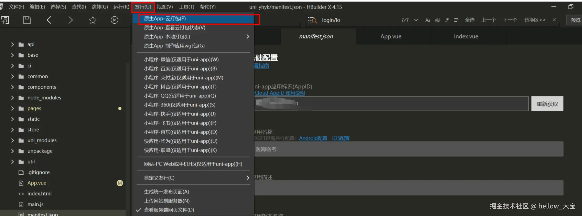
Task: Expand the components folder chevron
Action: 12,87
